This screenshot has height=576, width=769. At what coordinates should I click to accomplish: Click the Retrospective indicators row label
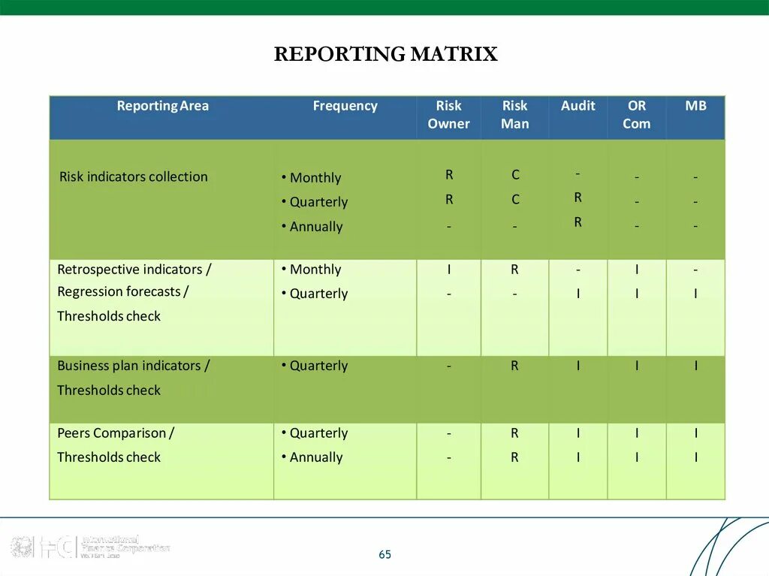click(x=134, y=269)
